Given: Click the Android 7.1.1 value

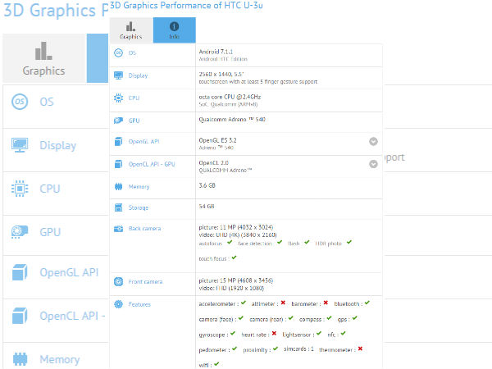Looking at the screenshot, I should pos(216,52).
